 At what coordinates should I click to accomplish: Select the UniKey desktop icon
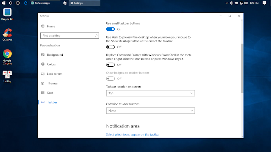pyautogui.click(x=7, y=76)
